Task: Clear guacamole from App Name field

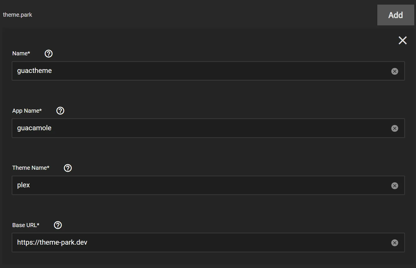Action: pyautogui.click(x=395, y=129)
